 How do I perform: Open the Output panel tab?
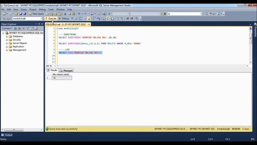[7, 135]
